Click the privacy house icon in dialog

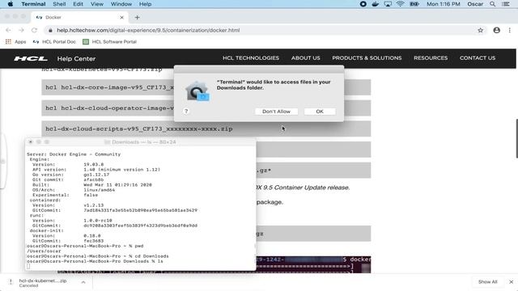pos(197,91)
